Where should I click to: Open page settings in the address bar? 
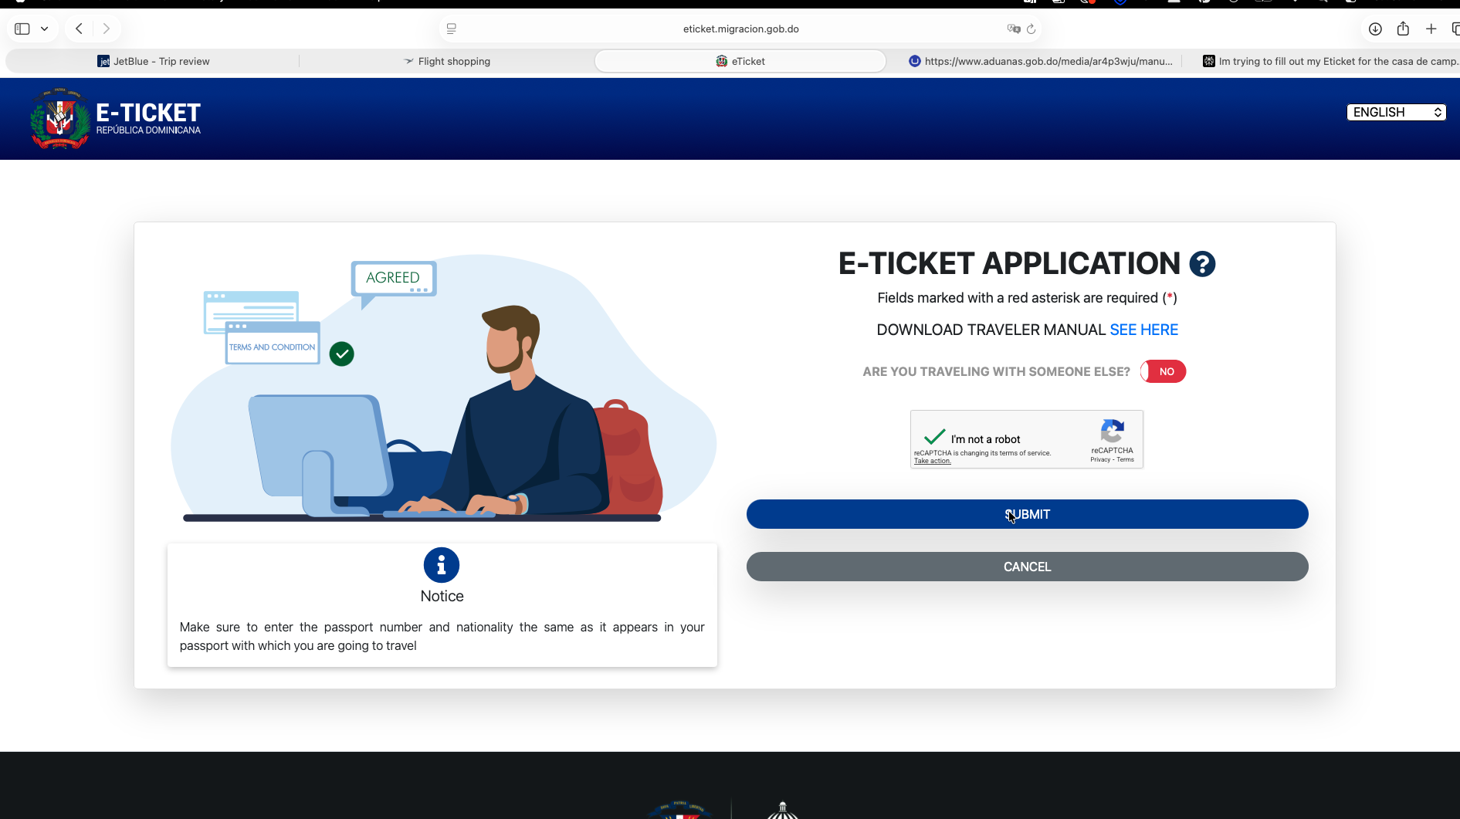[452, 28]
